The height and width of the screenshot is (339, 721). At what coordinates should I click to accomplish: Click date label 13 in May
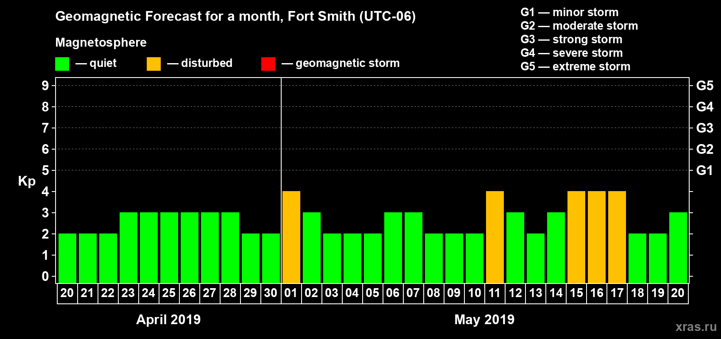point(536,293)
